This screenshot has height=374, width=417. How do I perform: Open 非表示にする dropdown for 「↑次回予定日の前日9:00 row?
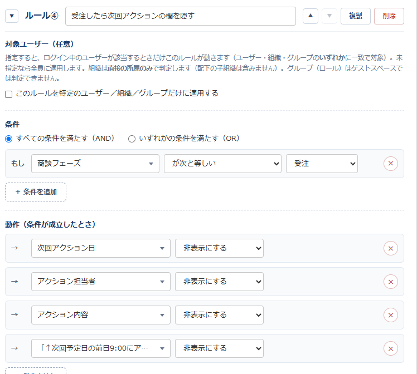[x=219, y=348]
